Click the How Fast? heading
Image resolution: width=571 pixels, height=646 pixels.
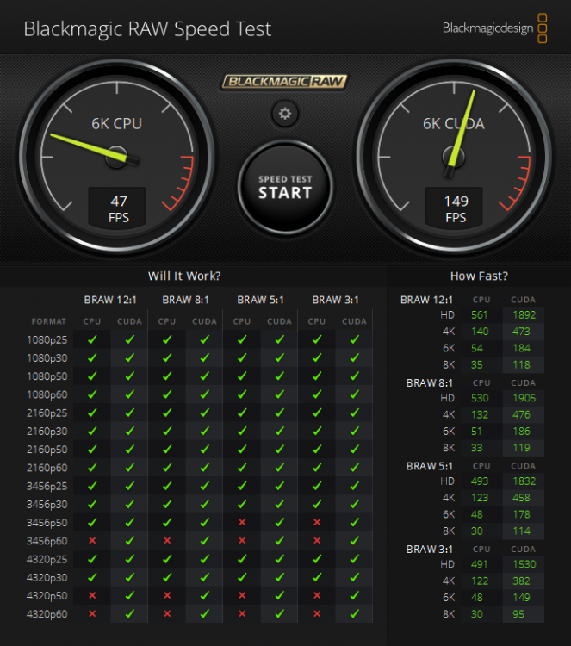click(x=479, y=276)
